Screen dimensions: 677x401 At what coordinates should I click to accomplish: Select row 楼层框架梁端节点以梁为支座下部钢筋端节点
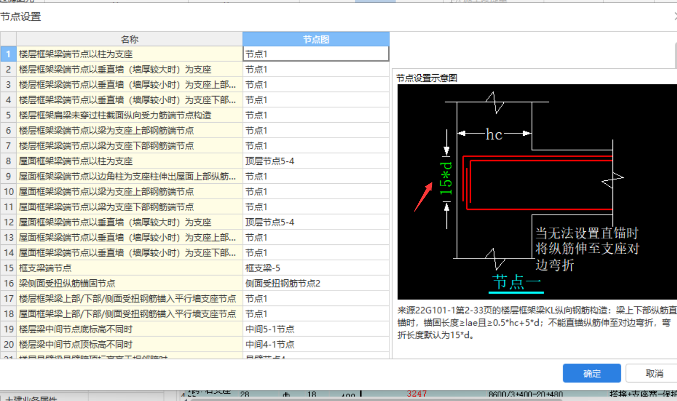tap(130, 146)
